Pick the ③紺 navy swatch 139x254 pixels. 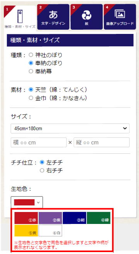(75, 218)
